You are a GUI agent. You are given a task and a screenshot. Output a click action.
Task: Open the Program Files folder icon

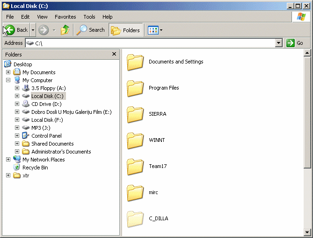tap(135, 88)
